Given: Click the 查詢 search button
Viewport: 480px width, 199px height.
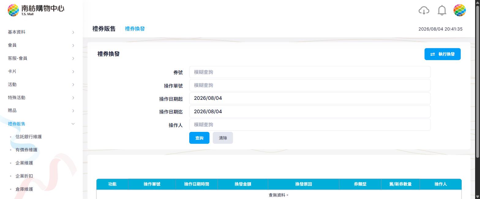Looking at the screenshot, I should tap(199, 138).
